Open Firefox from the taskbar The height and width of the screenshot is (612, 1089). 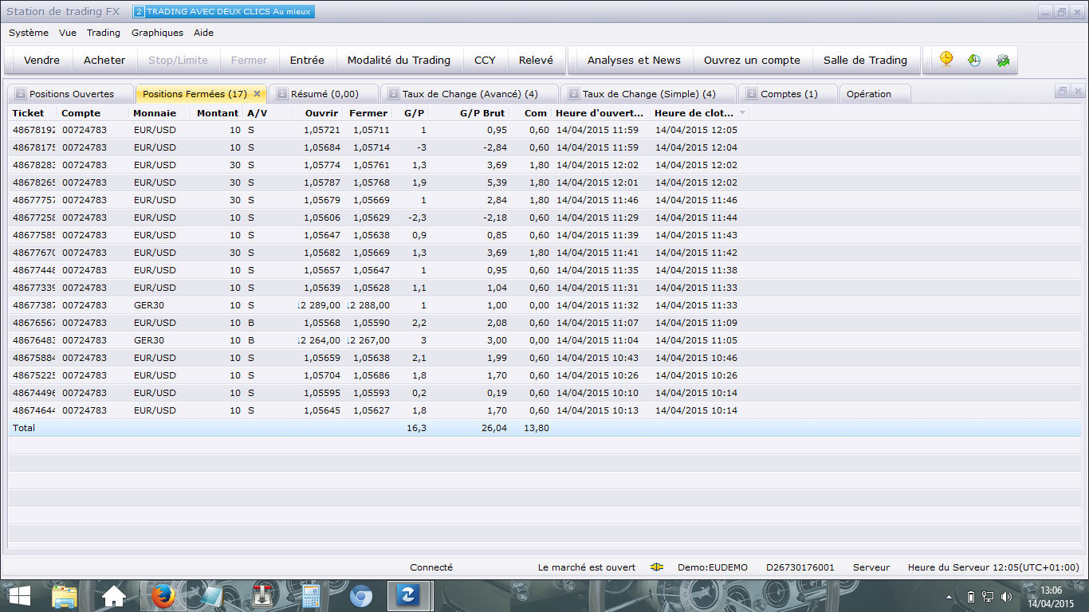(163, 595)
